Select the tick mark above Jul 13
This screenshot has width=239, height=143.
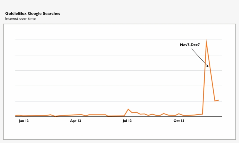[127, 117]
